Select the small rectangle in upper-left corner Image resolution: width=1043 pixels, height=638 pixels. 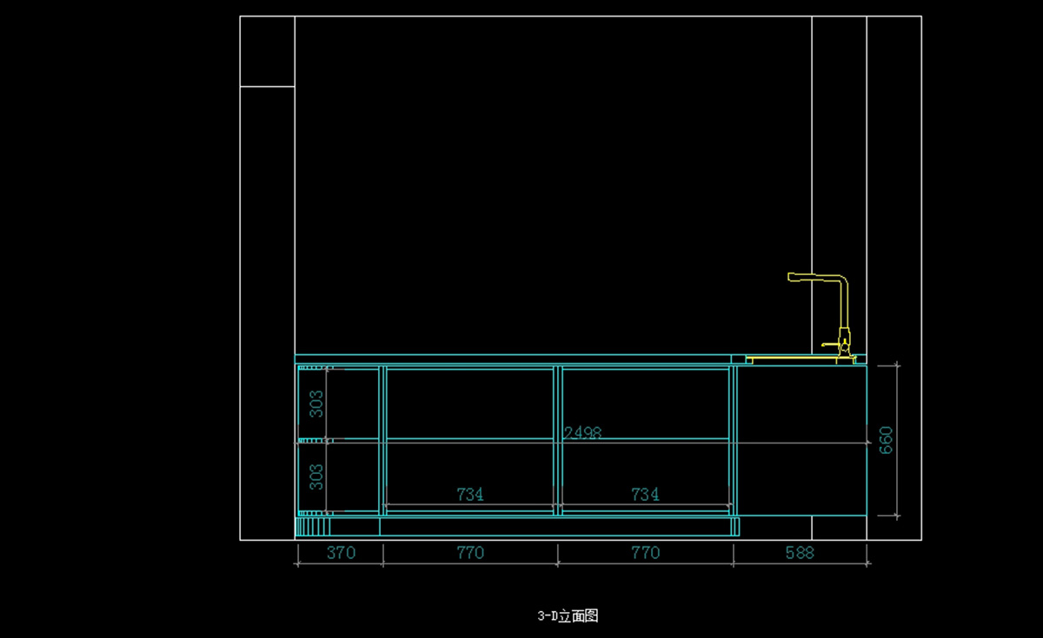[267, 51]
